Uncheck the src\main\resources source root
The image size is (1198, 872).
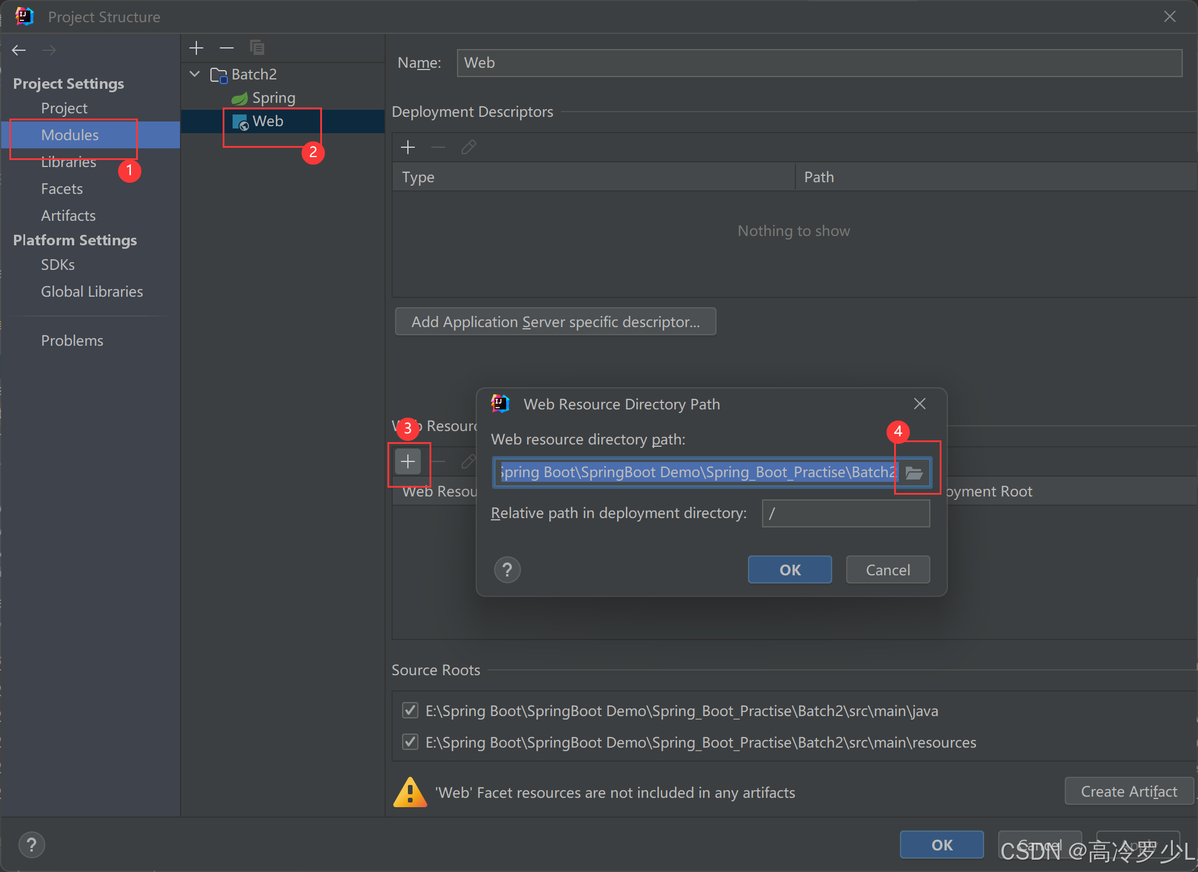(x=410, y=742)
